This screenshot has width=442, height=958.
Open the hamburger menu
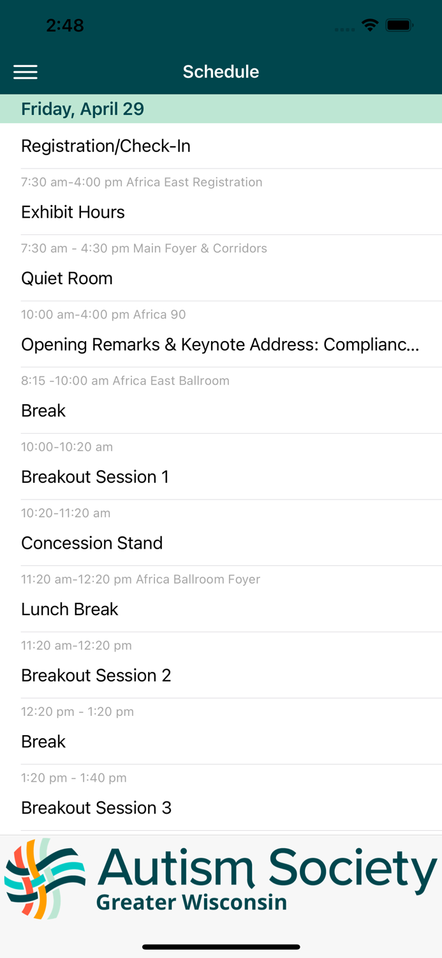click(x=26, y=72)
